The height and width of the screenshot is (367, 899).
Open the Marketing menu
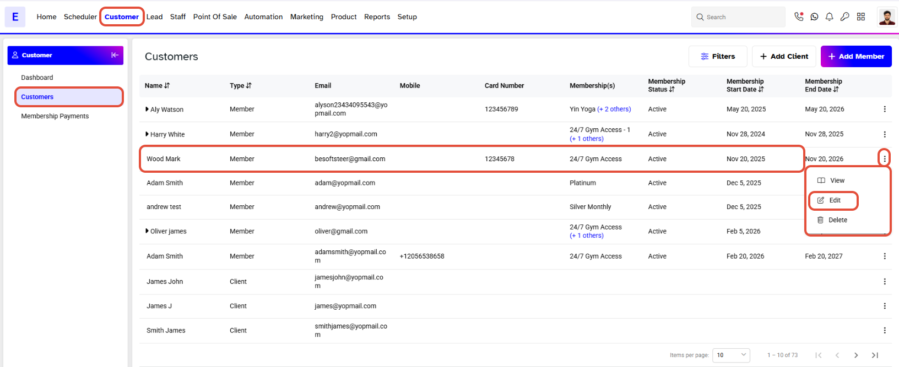click(307, 17)
